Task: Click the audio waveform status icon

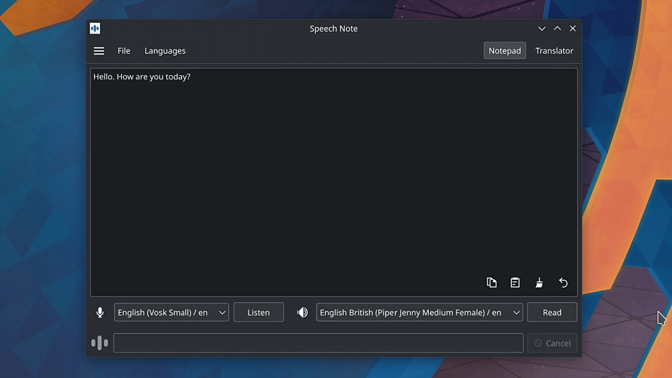Action: [99, 343]
